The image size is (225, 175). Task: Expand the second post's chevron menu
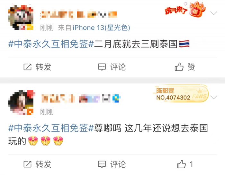214,98
